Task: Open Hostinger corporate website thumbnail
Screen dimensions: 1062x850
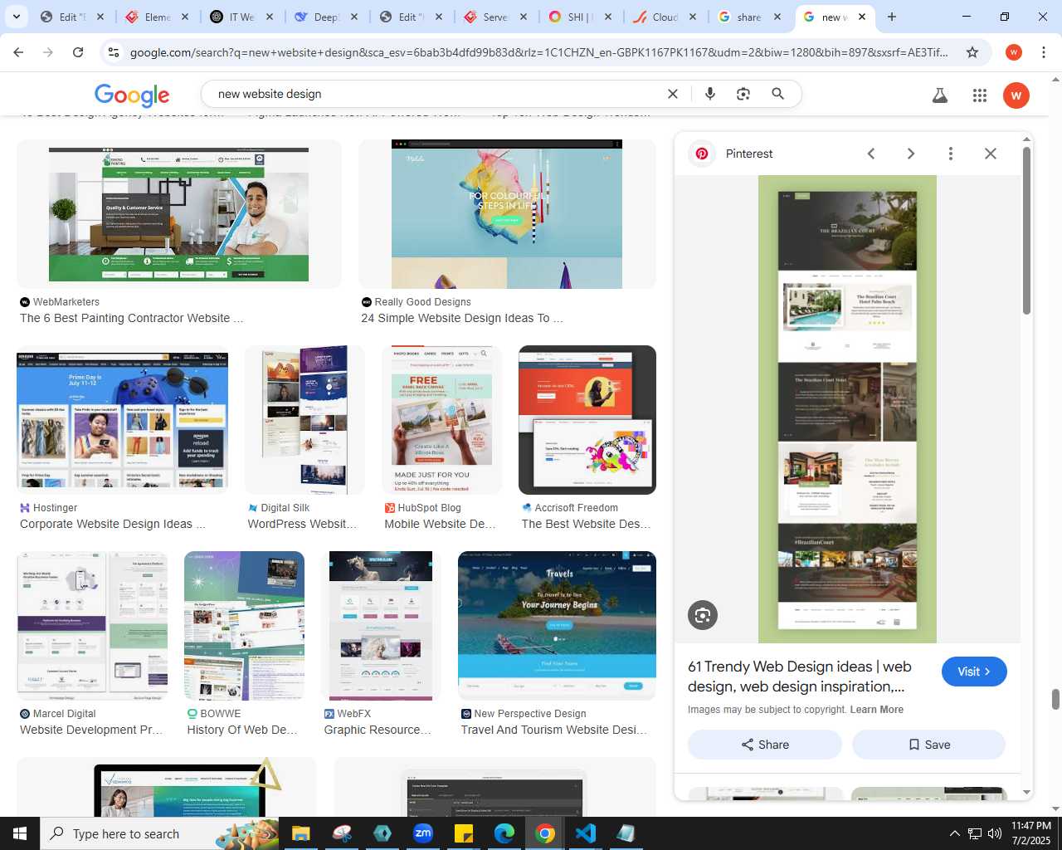Action: point(122,420)
